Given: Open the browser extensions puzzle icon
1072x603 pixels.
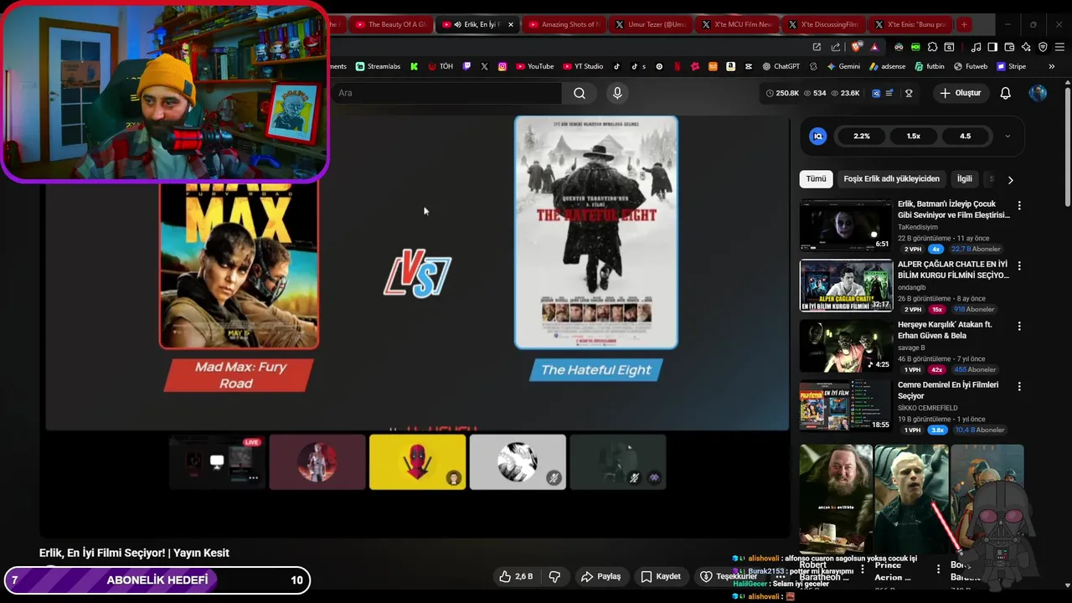Looking at the screenshot, I should tap(932, 47).
